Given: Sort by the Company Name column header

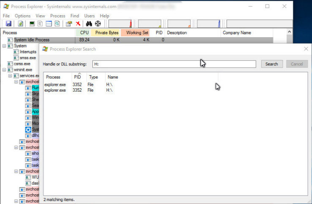Looking at the screenshot, I should [247, 33].
